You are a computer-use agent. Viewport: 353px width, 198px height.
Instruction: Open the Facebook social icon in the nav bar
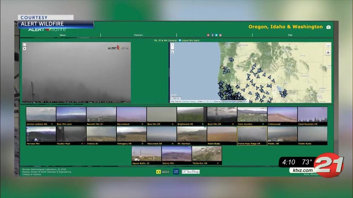click(x=212, y=35)
